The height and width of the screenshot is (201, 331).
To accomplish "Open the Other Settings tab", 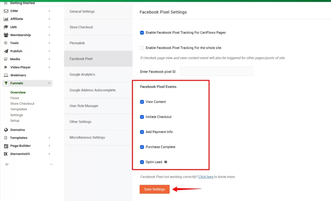I will 98,122.
